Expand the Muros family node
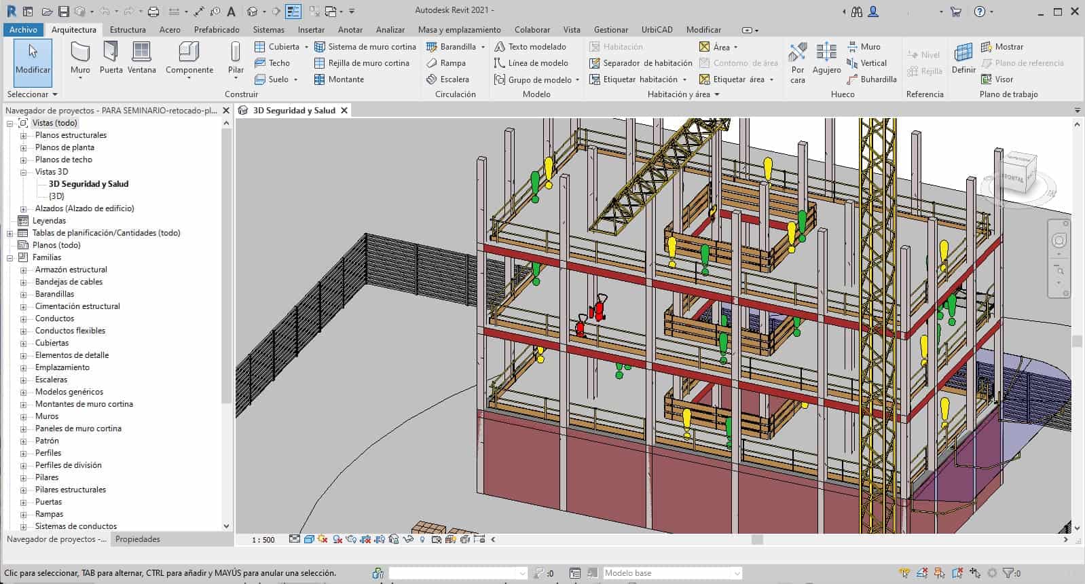Viewport: 1085px width, 584px height. tap(23, 416)
